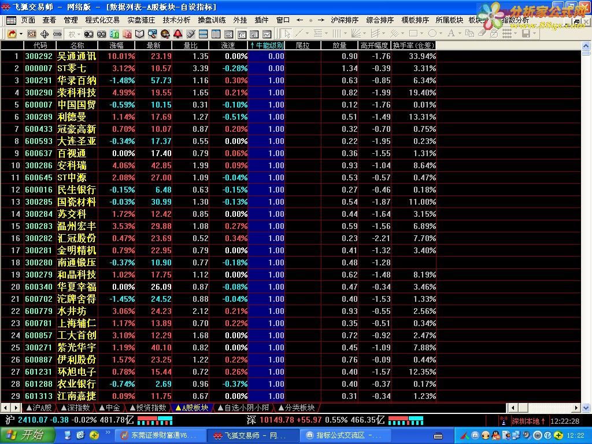Screen dimensions: 592x444
Task: Open the 权 adjustment dropdown
Action: tap(73, 34)
